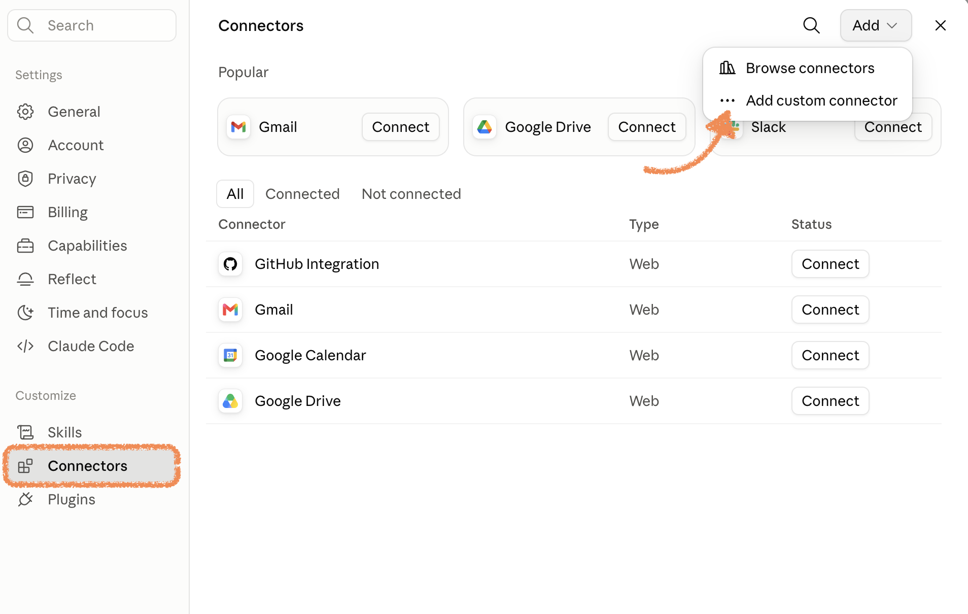Click the Reflect icon in sidebar

[x=25, y=279]
